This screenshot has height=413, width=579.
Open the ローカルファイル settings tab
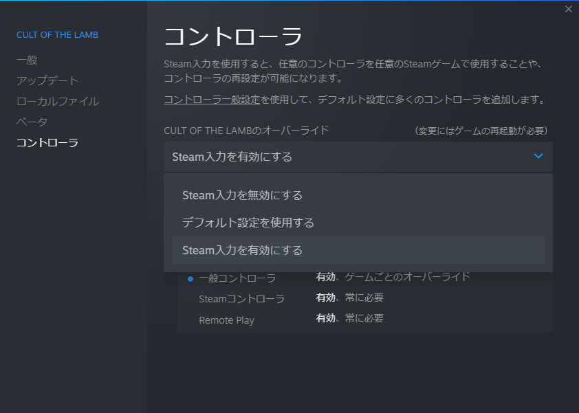click(x=58, y=101)
